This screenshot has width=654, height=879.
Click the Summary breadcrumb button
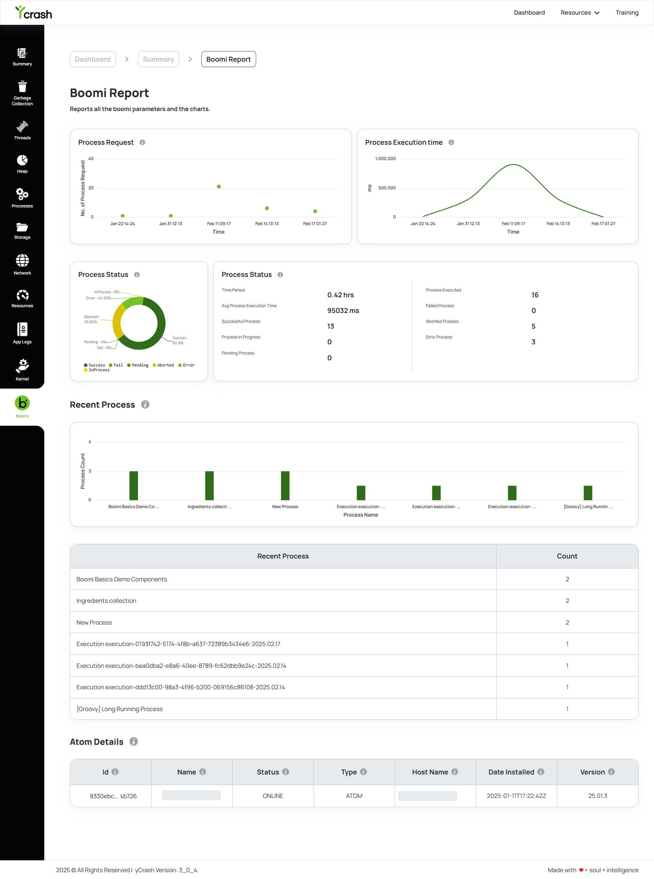158,59
